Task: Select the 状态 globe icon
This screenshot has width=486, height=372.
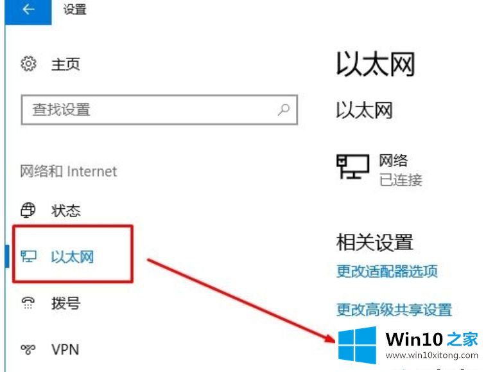Action: click(x=28, y=210)
